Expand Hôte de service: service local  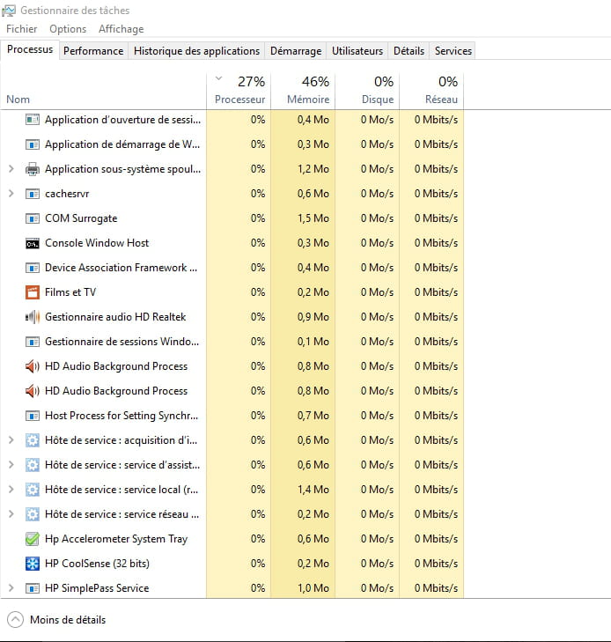pos(11,490)
